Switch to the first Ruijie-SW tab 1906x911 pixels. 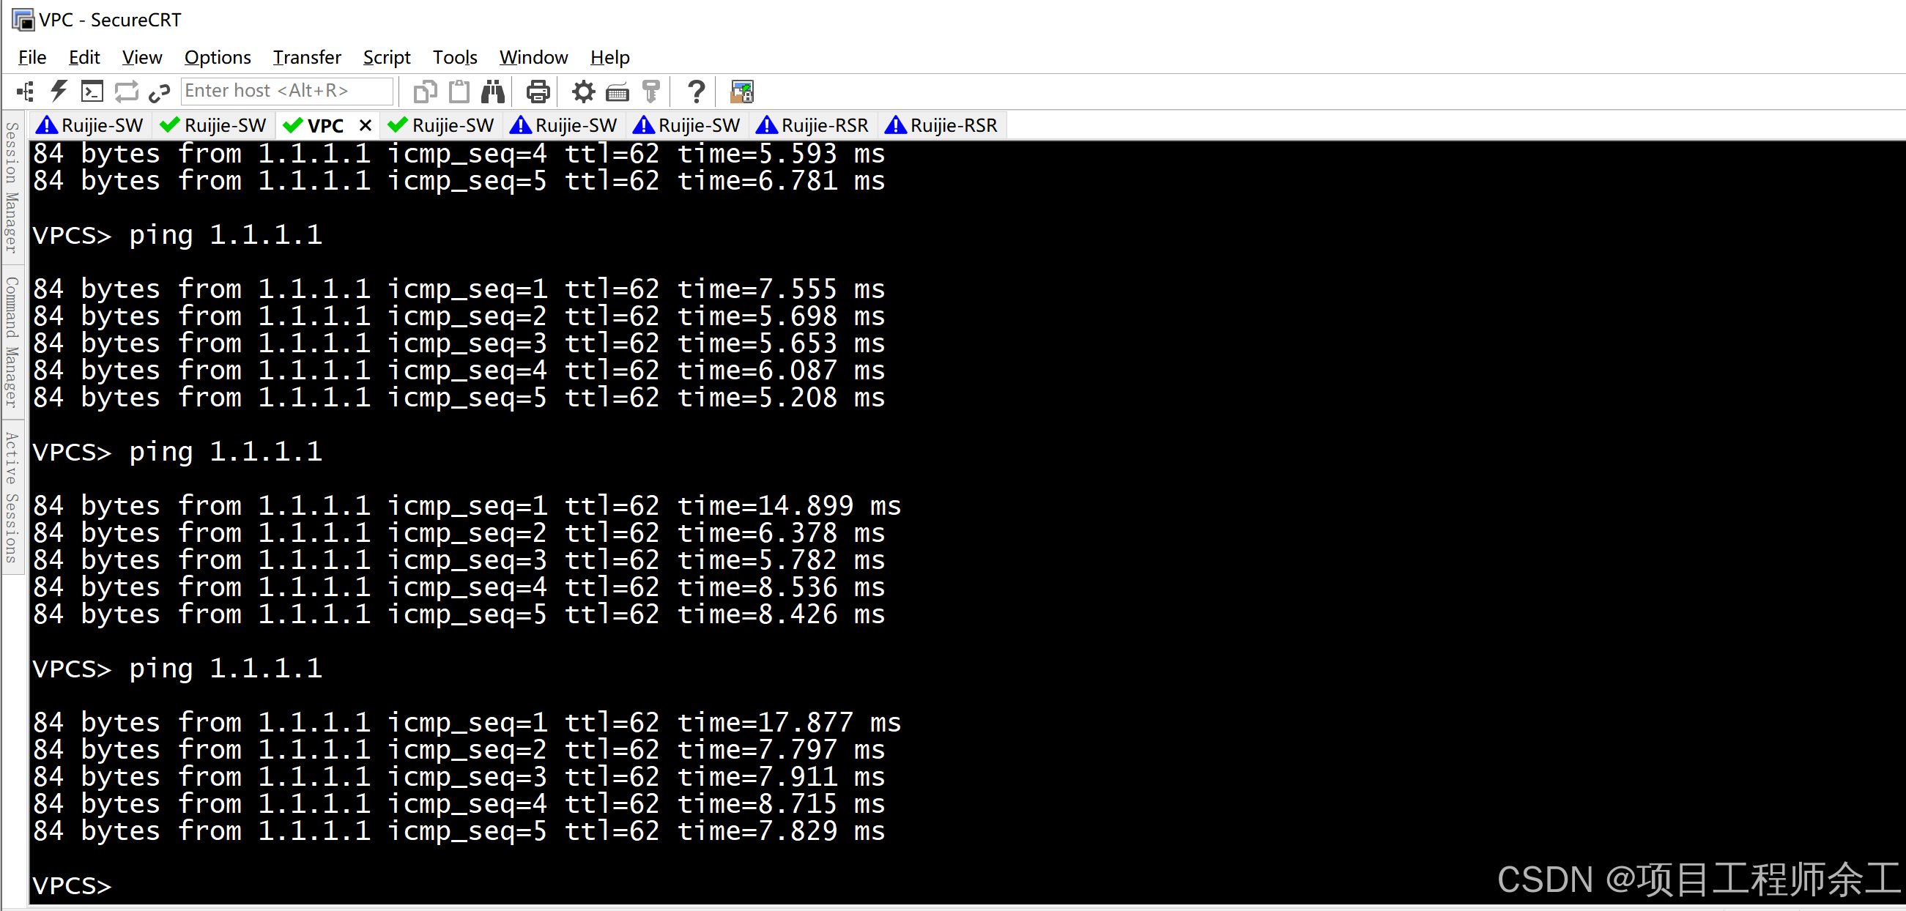(x=90, y=126)
